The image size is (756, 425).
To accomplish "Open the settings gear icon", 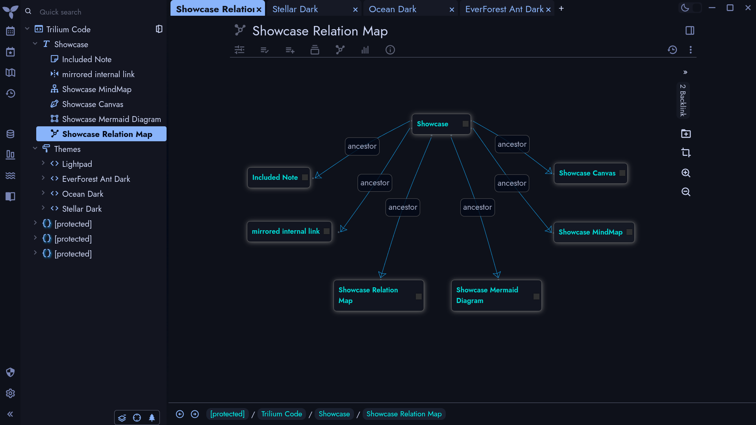I will pos(10,393).
